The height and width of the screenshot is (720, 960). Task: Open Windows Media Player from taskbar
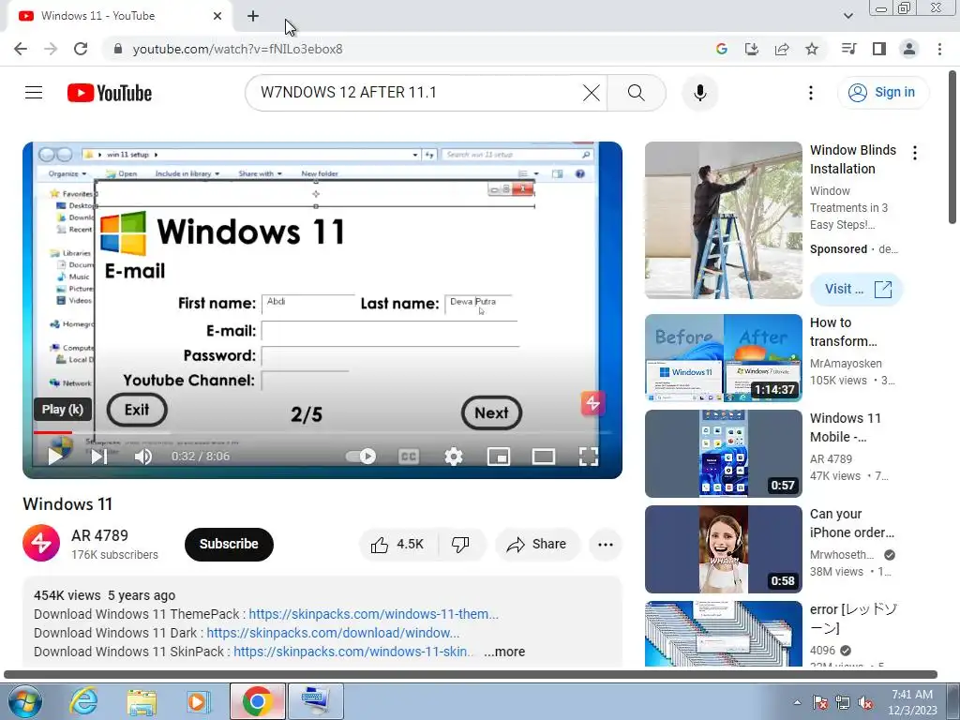(x=198, y=701)
